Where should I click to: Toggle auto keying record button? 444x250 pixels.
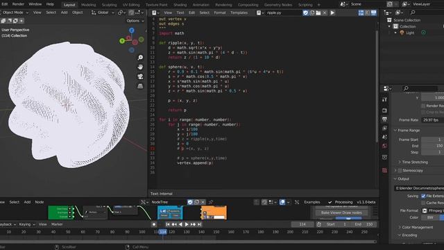click(154, 224)
